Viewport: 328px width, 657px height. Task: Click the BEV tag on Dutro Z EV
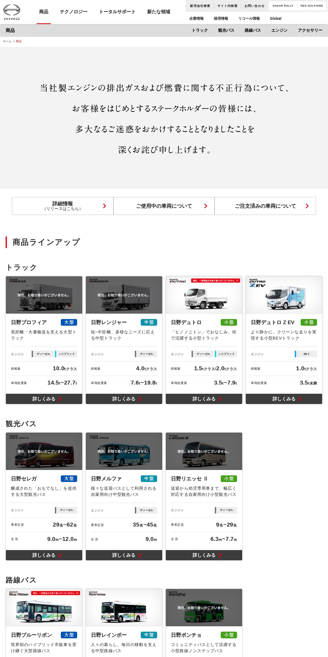pyautogui.click(x=306, y=354)
